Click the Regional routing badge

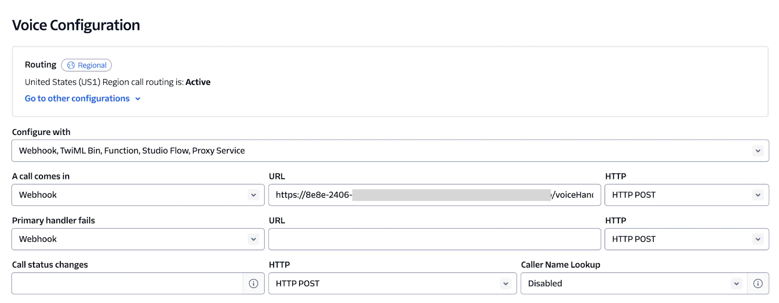pos(86,65)
